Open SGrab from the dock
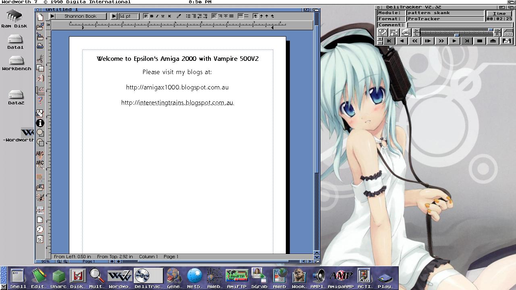 pyautogui.click(x=259, y=278)
